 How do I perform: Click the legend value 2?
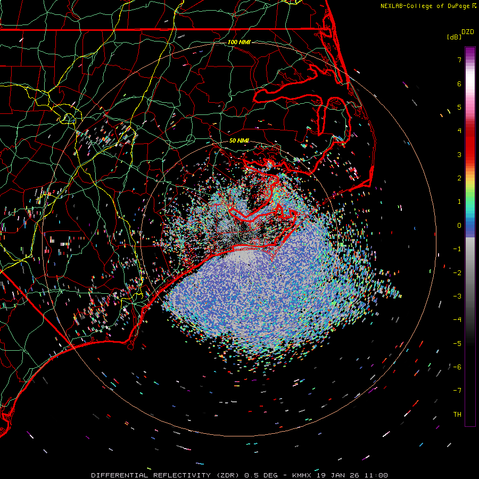(x=459, y=178)
